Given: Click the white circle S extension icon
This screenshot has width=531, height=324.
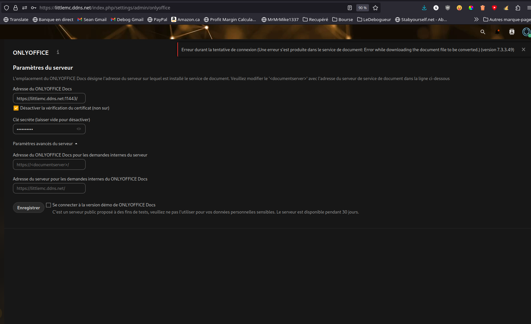Looking at the screenshot, I should pos(436,8).
